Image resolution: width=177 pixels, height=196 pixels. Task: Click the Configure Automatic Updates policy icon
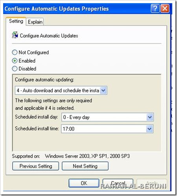point(15,35)
